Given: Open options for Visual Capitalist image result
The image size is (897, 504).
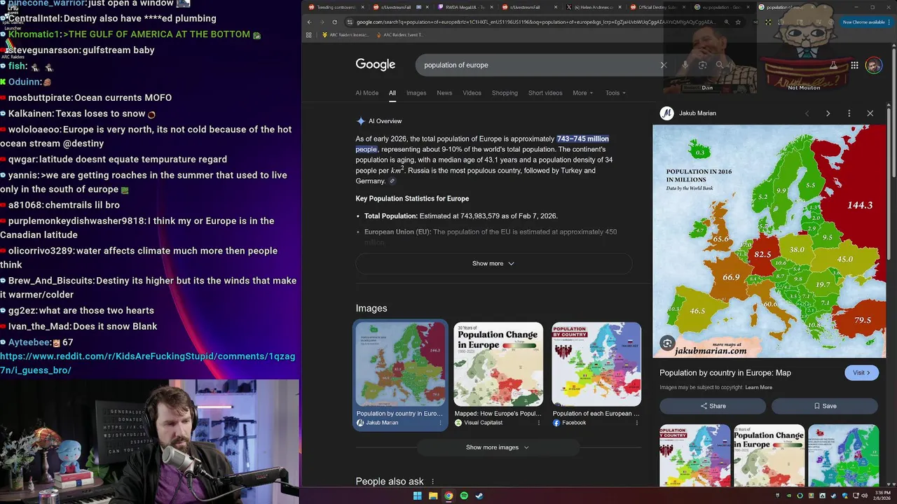Looking at the screenshot, I should (539, 423).
